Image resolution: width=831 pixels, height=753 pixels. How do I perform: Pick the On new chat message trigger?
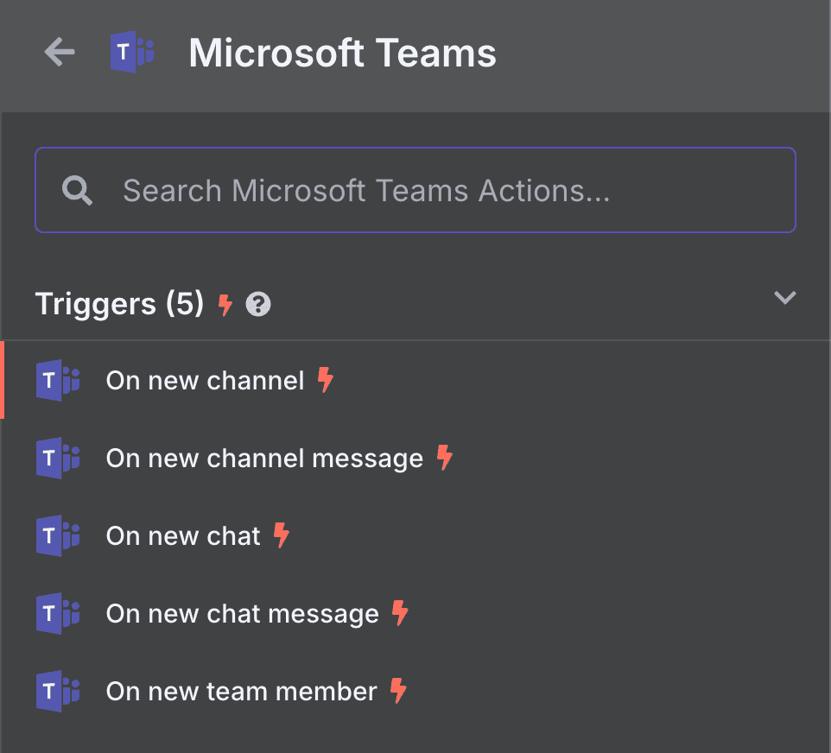click(x=242, y=614)
